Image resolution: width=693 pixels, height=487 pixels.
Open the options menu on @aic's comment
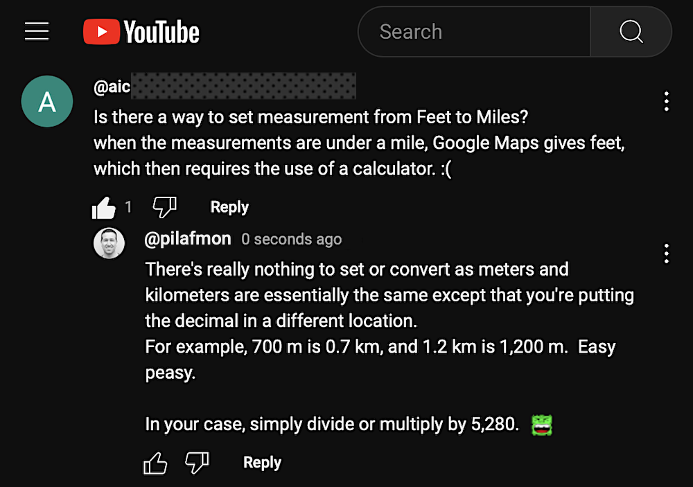[x=666, y=101]
